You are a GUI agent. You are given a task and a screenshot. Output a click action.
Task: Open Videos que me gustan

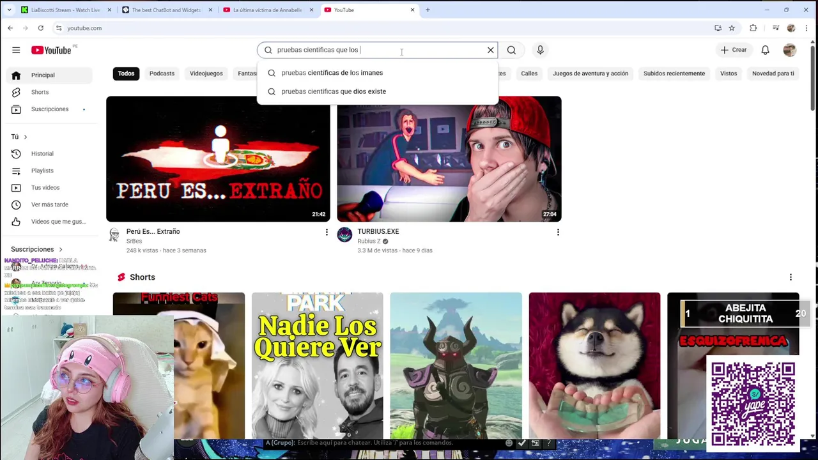tap(50, 222)
